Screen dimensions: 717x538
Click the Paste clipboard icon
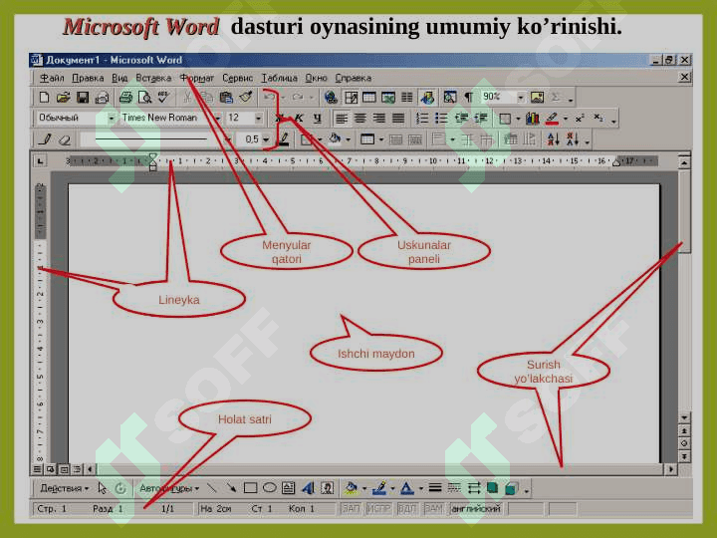point(226,97)
